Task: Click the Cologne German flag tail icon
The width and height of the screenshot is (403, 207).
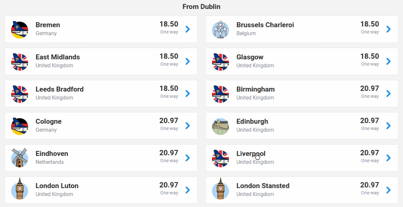Action: (20, 126)
